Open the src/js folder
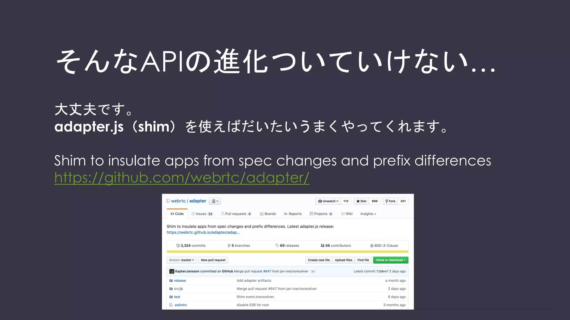Image resolution: width=570 pixels, height=320 pixels. coord(178,289)
